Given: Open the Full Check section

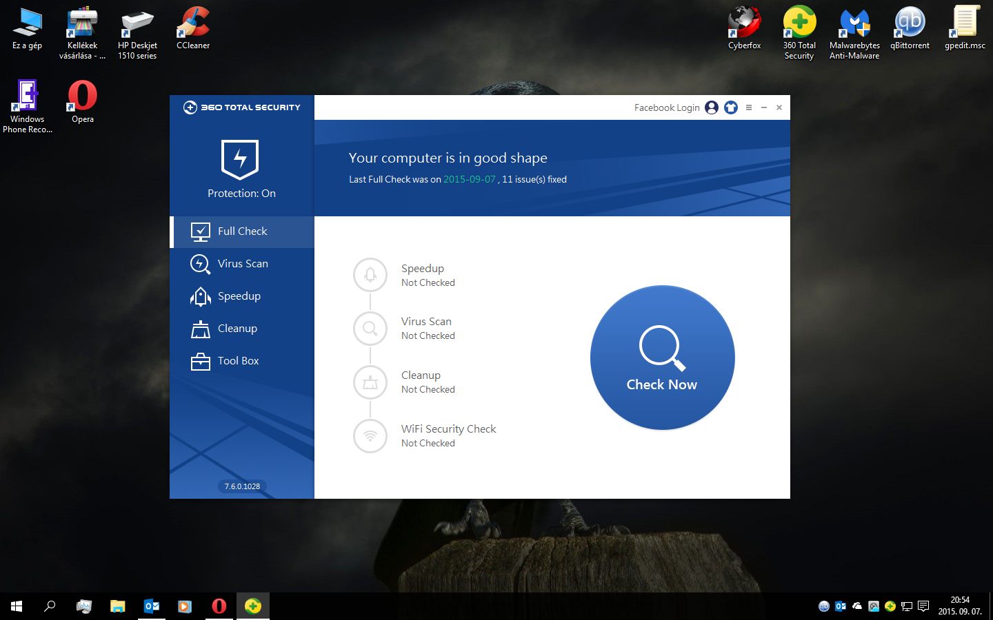Looking at the screenshot, I should click(x=242, y=231).
